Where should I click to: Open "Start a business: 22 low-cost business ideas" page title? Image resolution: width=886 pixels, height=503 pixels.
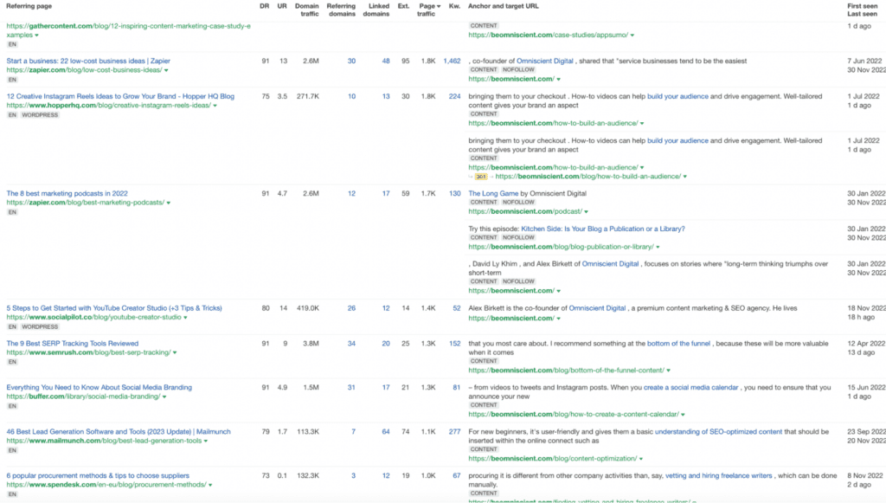88,61
